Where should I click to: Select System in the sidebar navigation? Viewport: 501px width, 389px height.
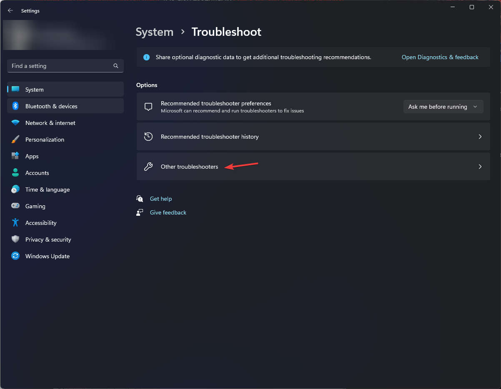point(34,89)
